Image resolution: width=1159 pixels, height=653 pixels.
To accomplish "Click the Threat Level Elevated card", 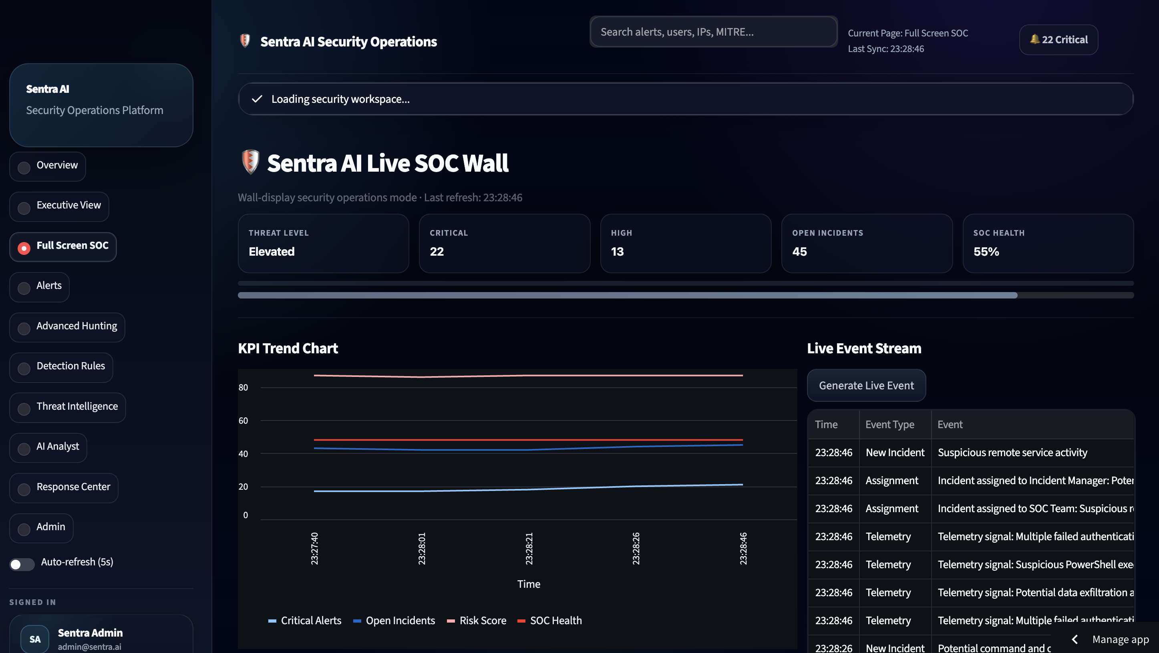I will [324, 243].
